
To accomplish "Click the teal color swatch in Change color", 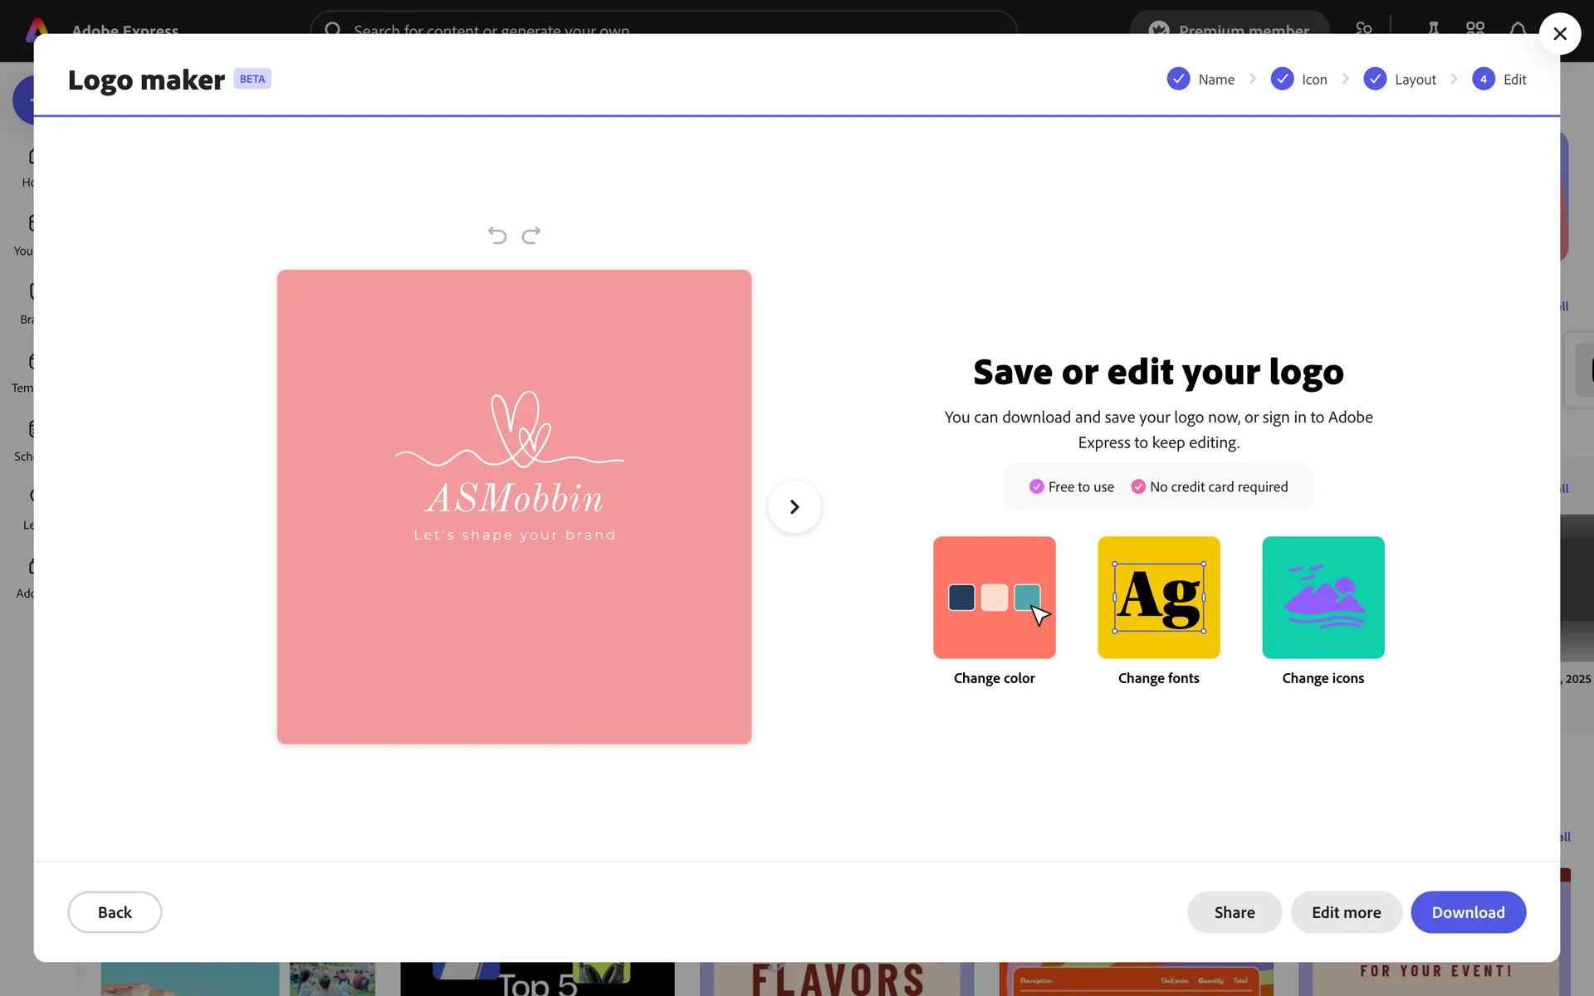I will tap(1024, 596).
